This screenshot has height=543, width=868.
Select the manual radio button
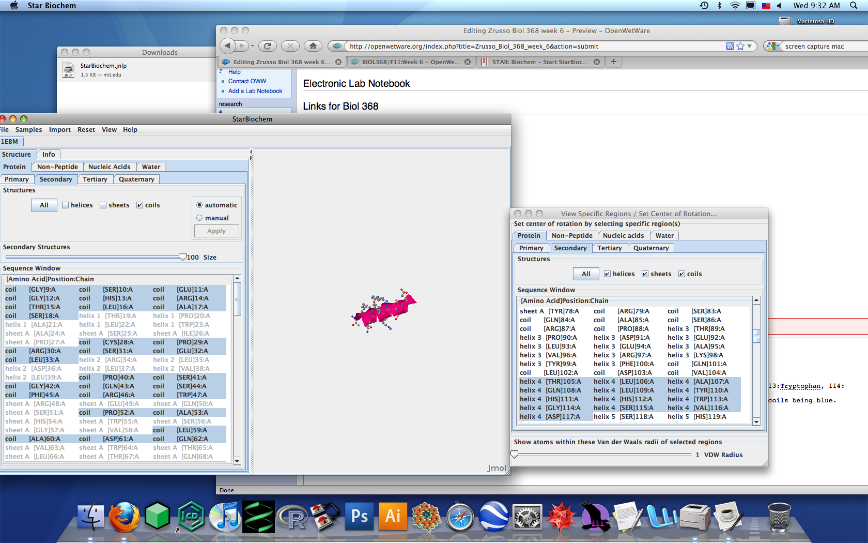[x=199, y=218]
